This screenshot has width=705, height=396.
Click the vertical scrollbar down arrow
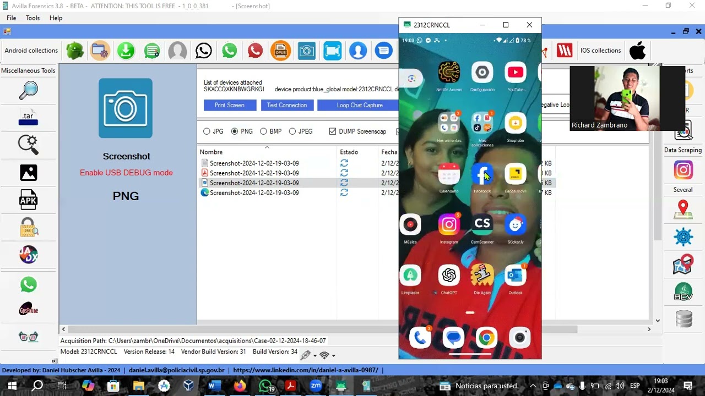[658, 321]
